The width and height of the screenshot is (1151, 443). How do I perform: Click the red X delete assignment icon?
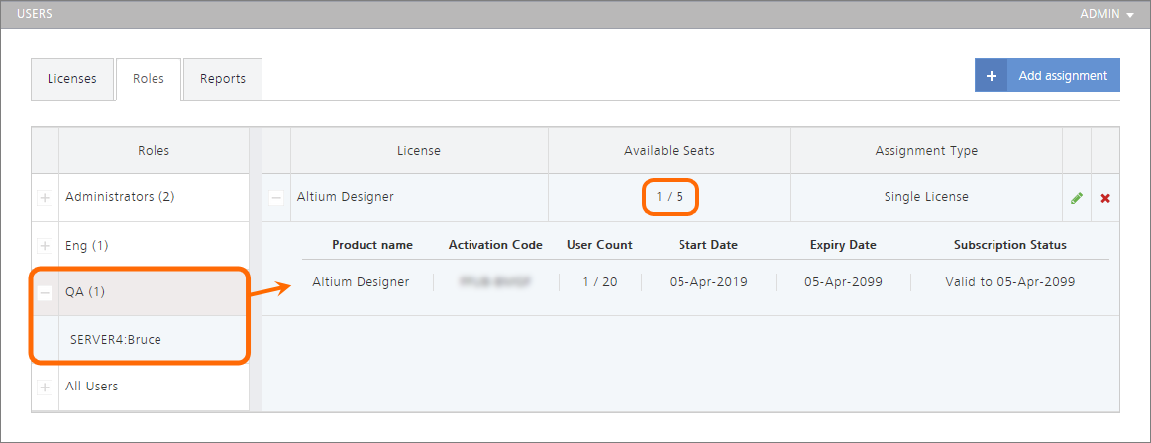pos(1105,198)
